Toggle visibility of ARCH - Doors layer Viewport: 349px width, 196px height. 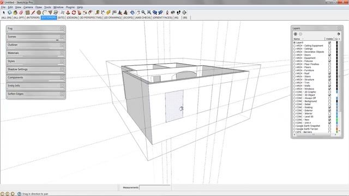(329, 55)
